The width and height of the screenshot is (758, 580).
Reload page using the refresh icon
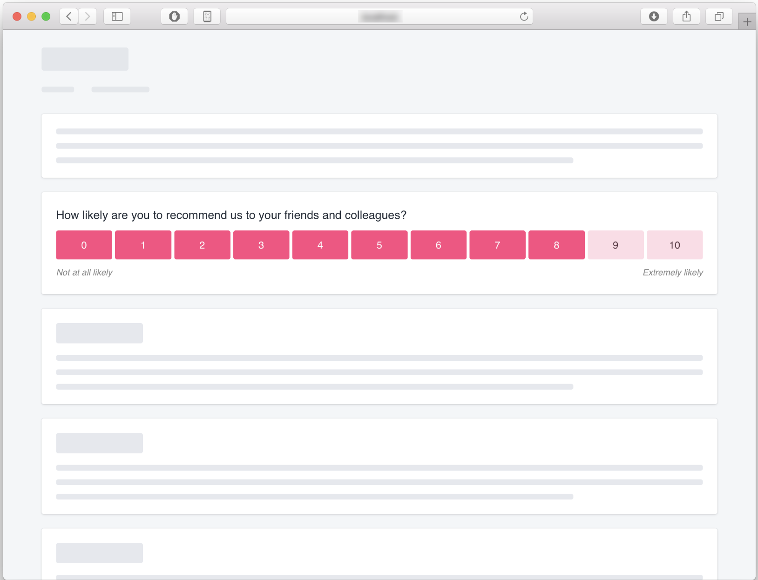[524, 17]
